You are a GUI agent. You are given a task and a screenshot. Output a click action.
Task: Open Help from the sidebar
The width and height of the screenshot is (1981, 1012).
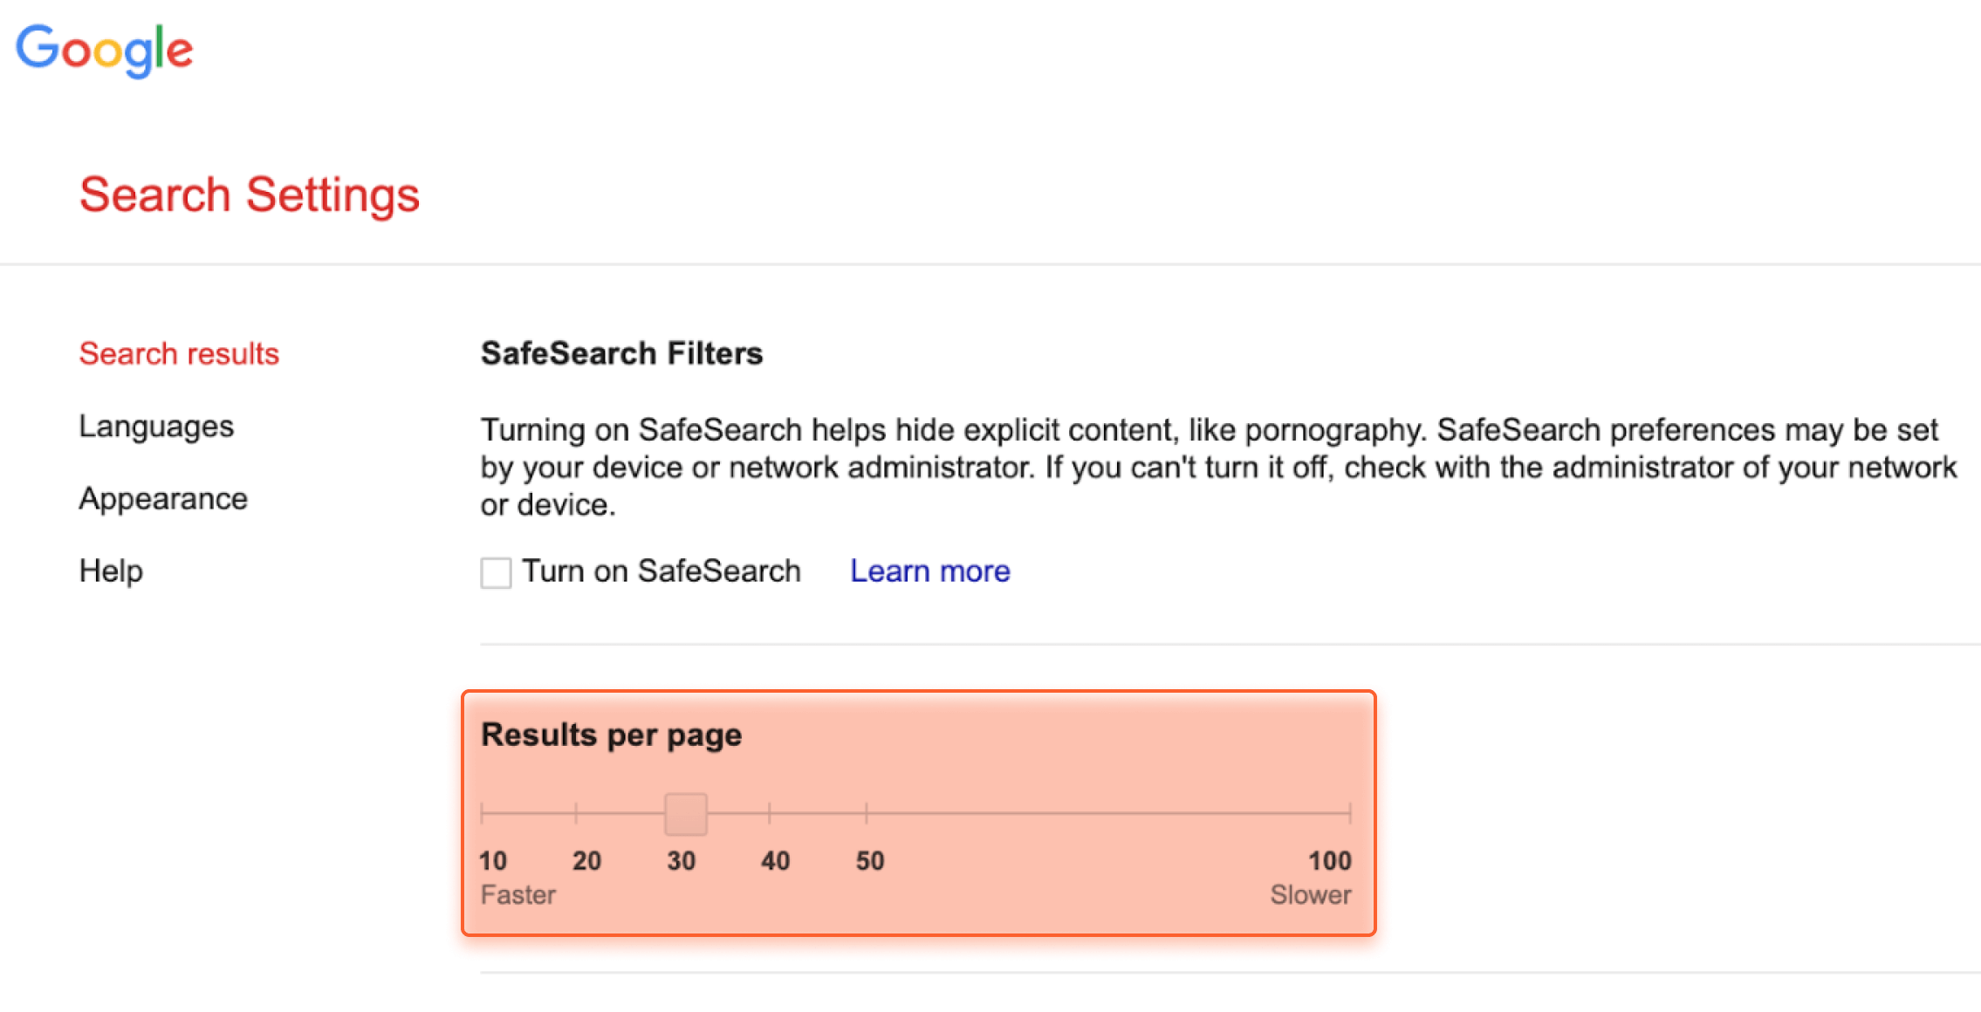[x=111, y=571]
